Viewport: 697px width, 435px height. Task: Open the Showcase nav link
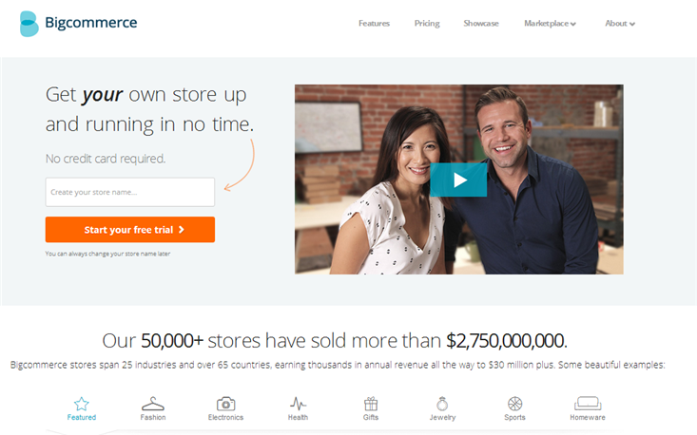pyautogui.click(x=481, y=24)
